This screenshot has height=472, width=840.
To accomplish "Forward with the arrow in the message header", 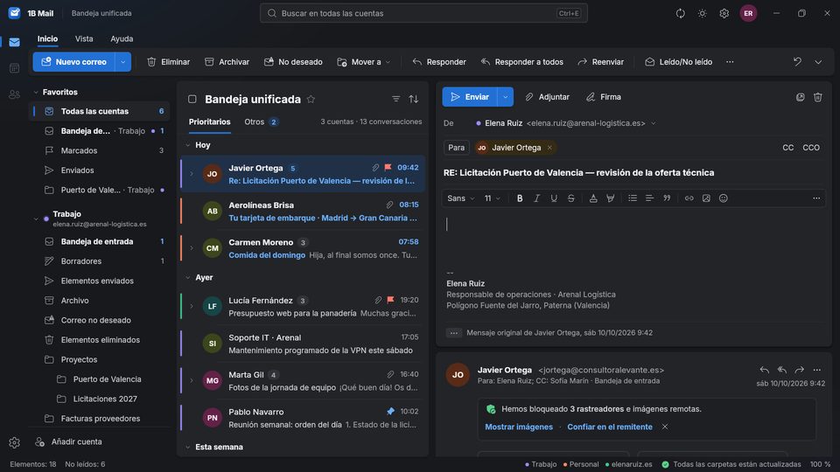I will 799,370.
